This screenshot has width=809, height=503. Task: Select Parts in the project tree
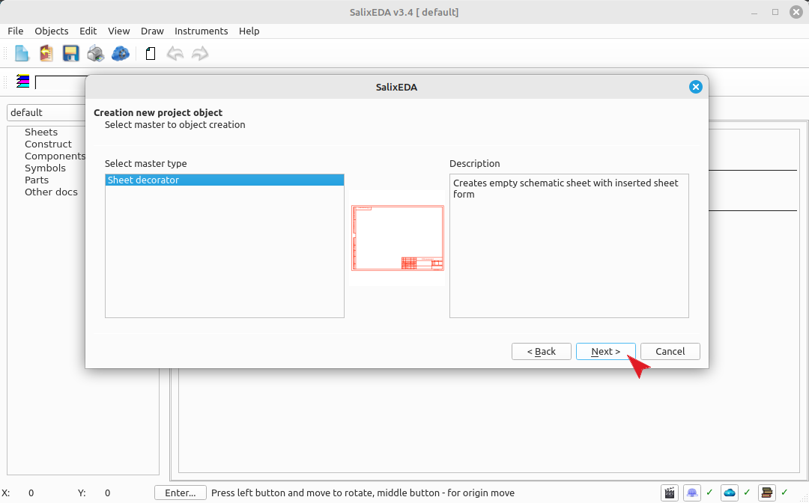(x=37, y=180)
